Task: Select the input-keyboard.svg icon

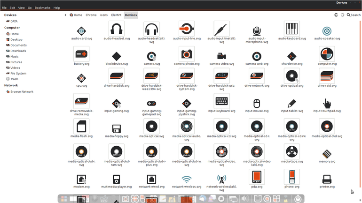Action: coord(221,101)
